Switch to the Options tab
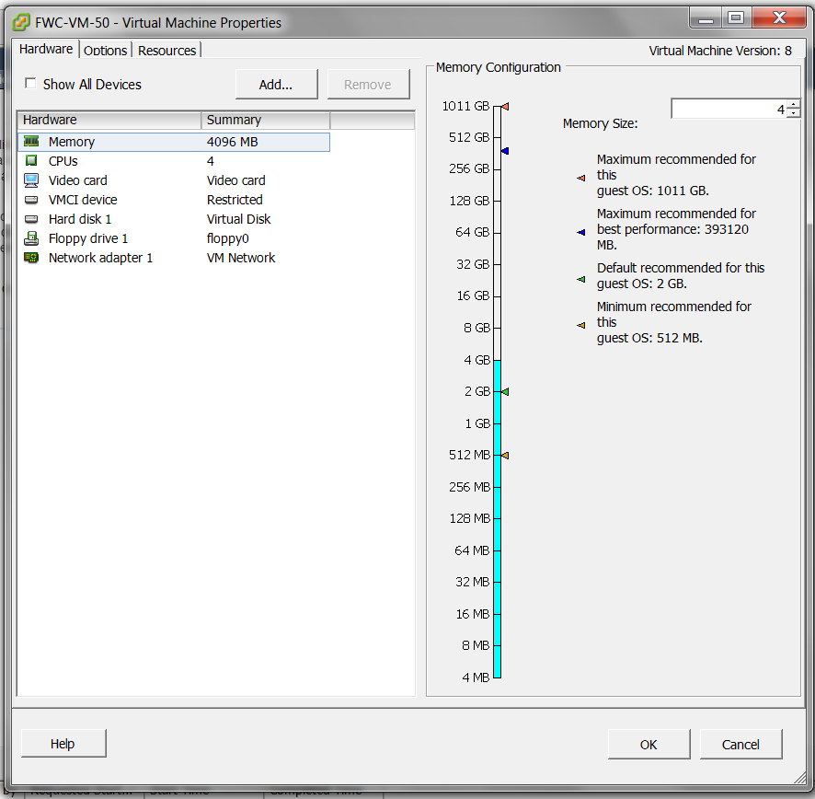815x799 pixels. (x=105, y=51)
